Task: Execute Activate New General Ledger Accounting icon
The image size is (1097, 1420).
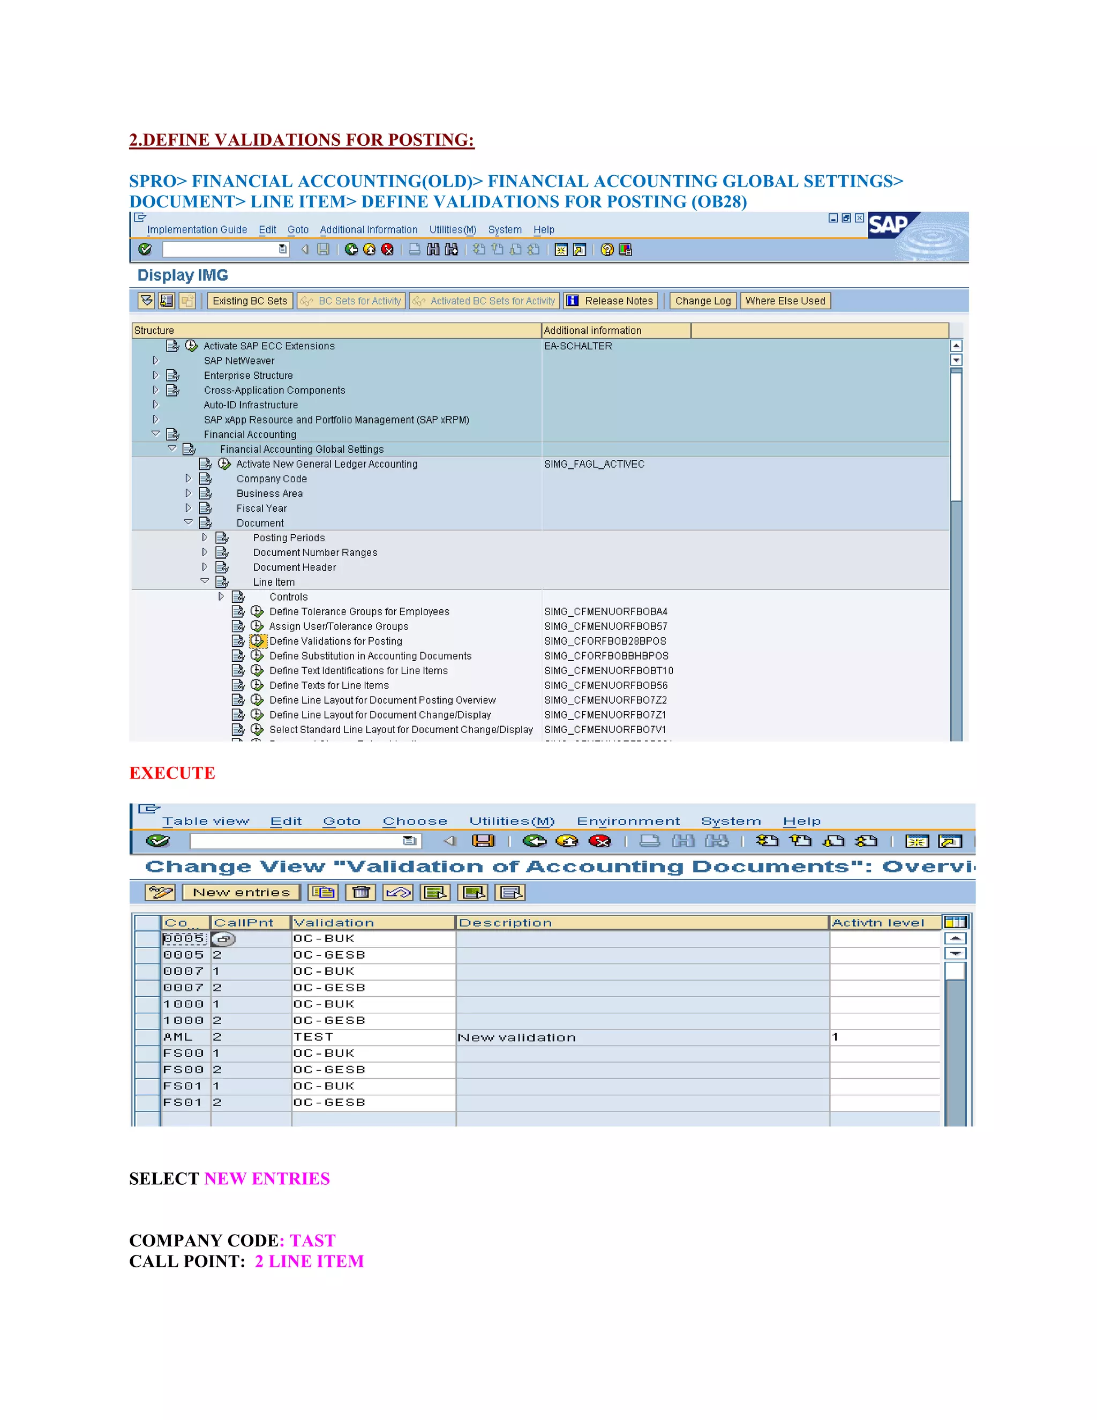Action: point(224,464)
